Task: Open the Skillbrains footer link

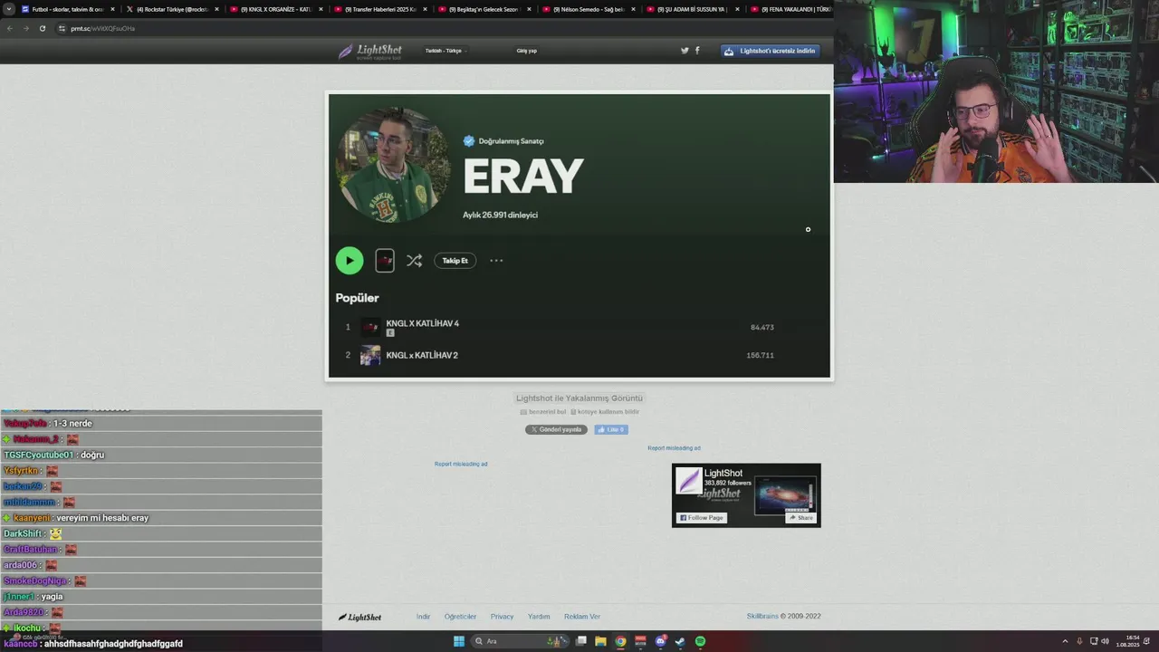Action: coord(762,617)
